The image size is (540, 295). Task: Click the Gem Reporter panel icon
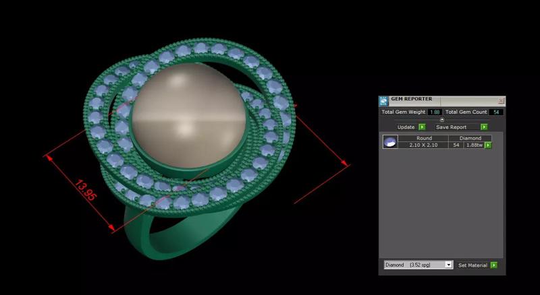tap(383, 101)
